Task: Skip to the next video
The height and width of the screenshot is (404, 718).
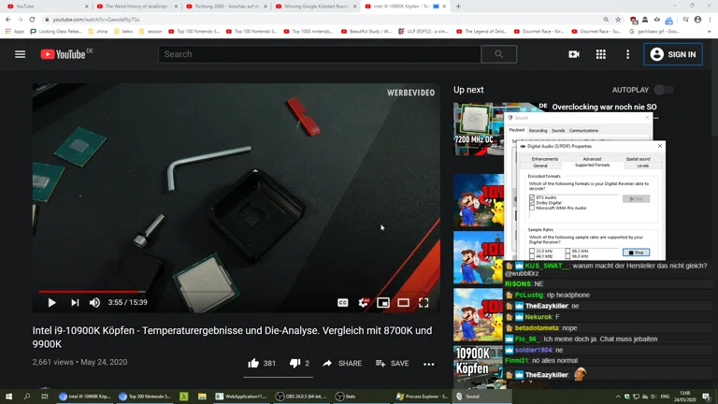Action: (x=75, y=302)
